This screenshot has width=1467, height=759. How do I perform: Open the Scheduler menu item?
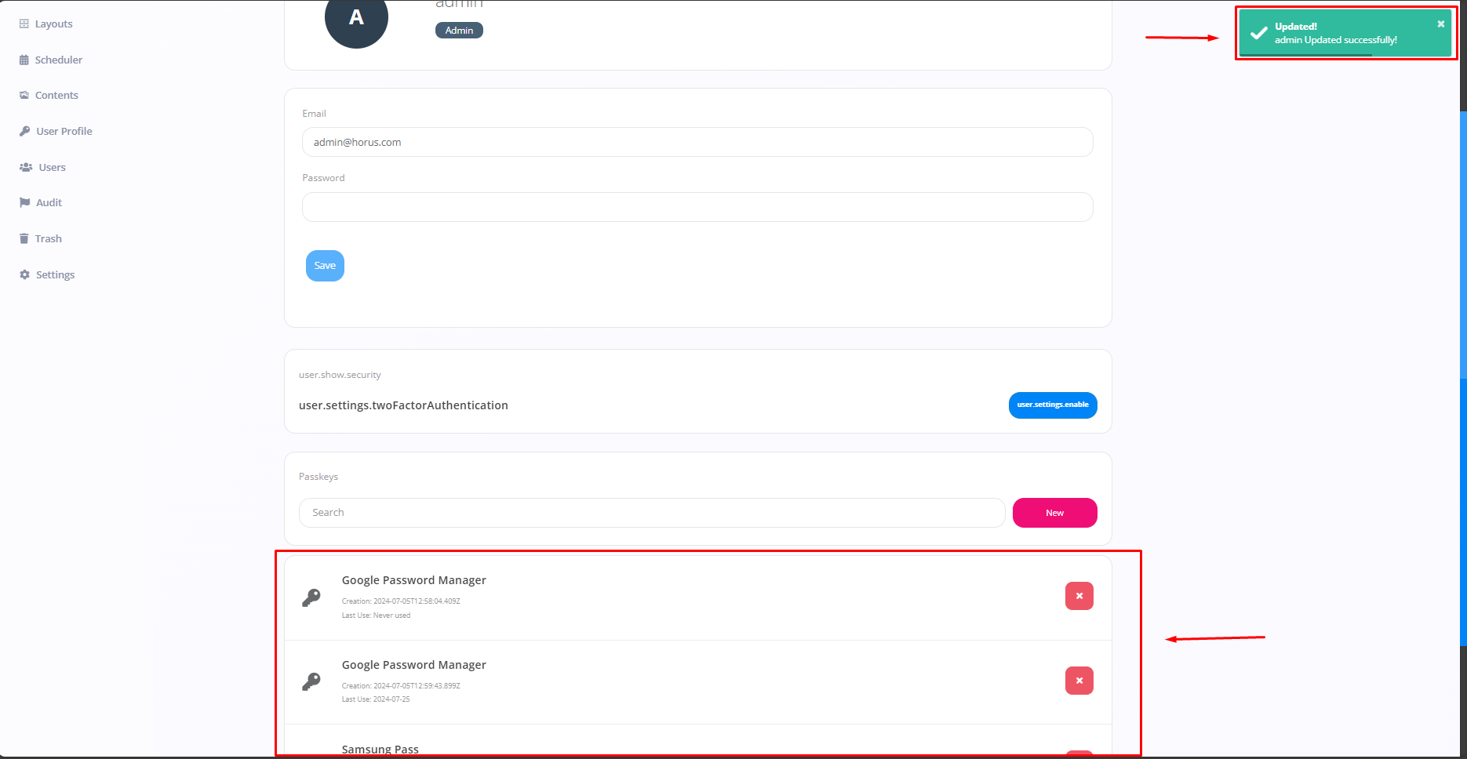(x=59, y=60)
